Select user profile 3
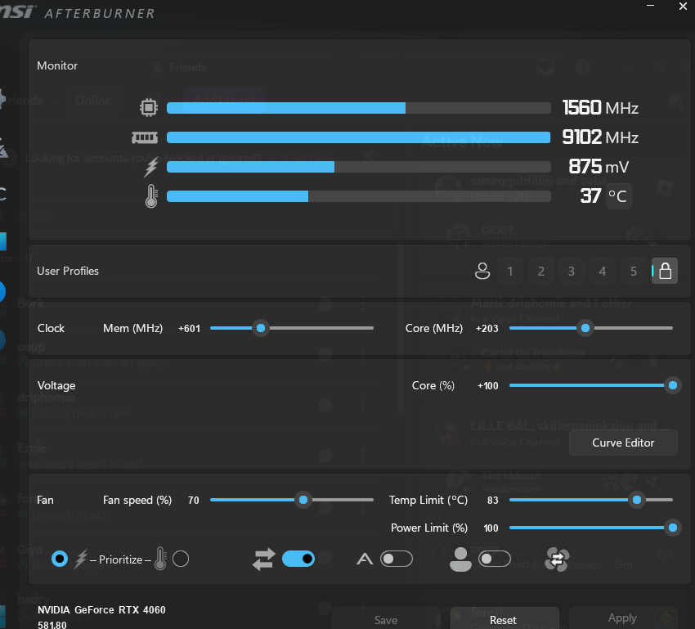The width and height of the screenshot is (695, 629). click(x=572, y=271)
